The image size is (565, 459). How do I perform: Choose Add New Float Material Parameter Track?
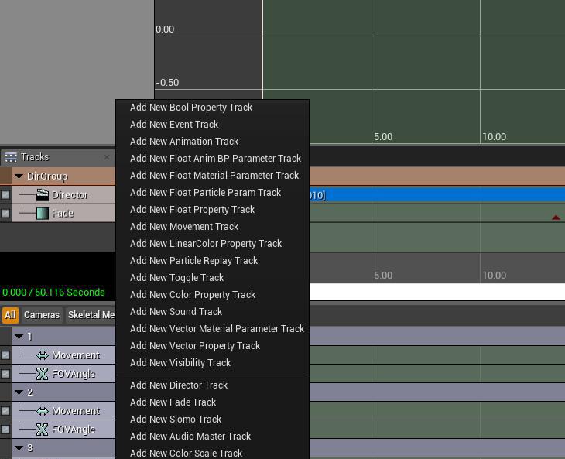pyautogui.click(x=212, y=176)
